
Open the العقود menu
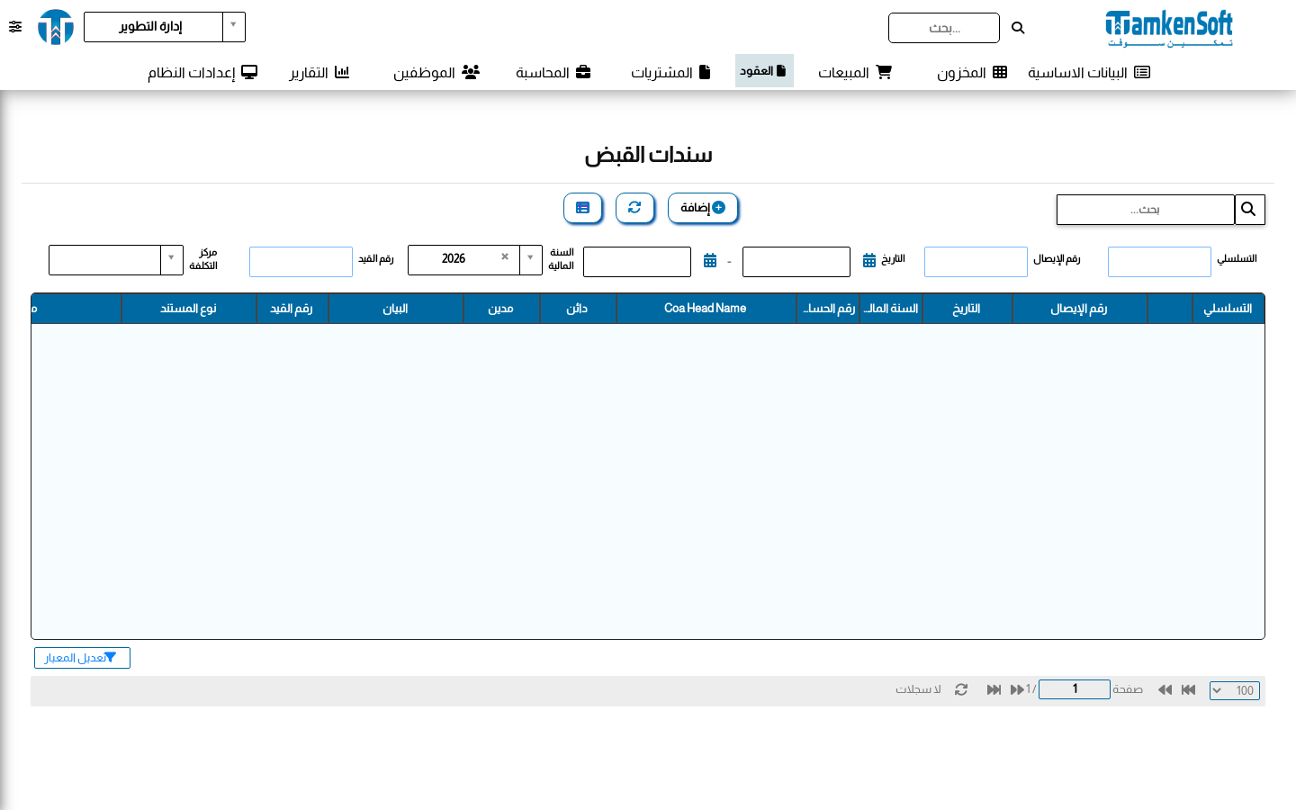pyautogui.click(x=764, y=70)
